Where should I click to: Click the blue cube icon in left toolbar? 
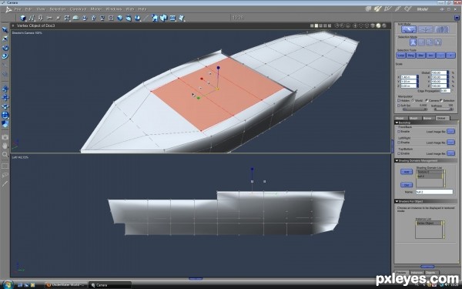point(5,123)
